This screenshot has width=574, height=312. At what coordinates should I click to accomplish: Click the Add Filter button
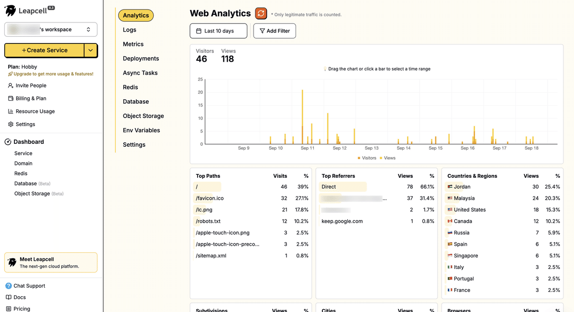tap(275, 31)
